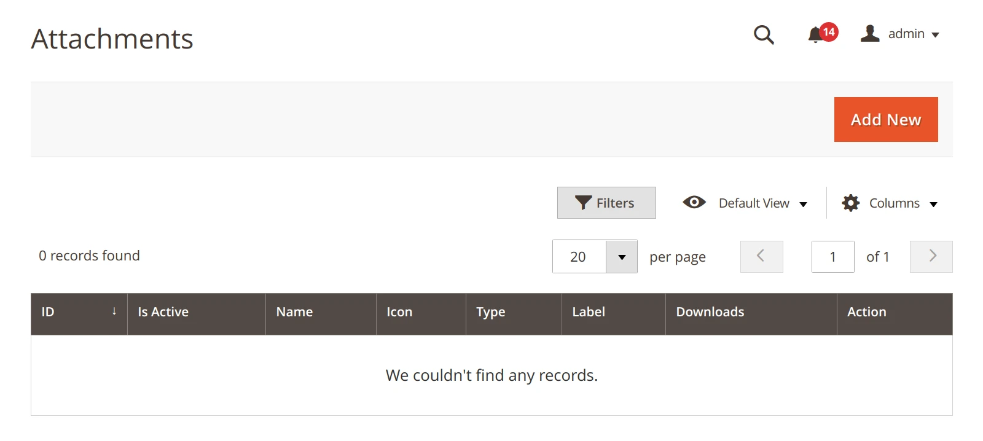This screenshot has height=441, width=983.
Task: Open the per page dropdown showing 20
Action: 621,256
